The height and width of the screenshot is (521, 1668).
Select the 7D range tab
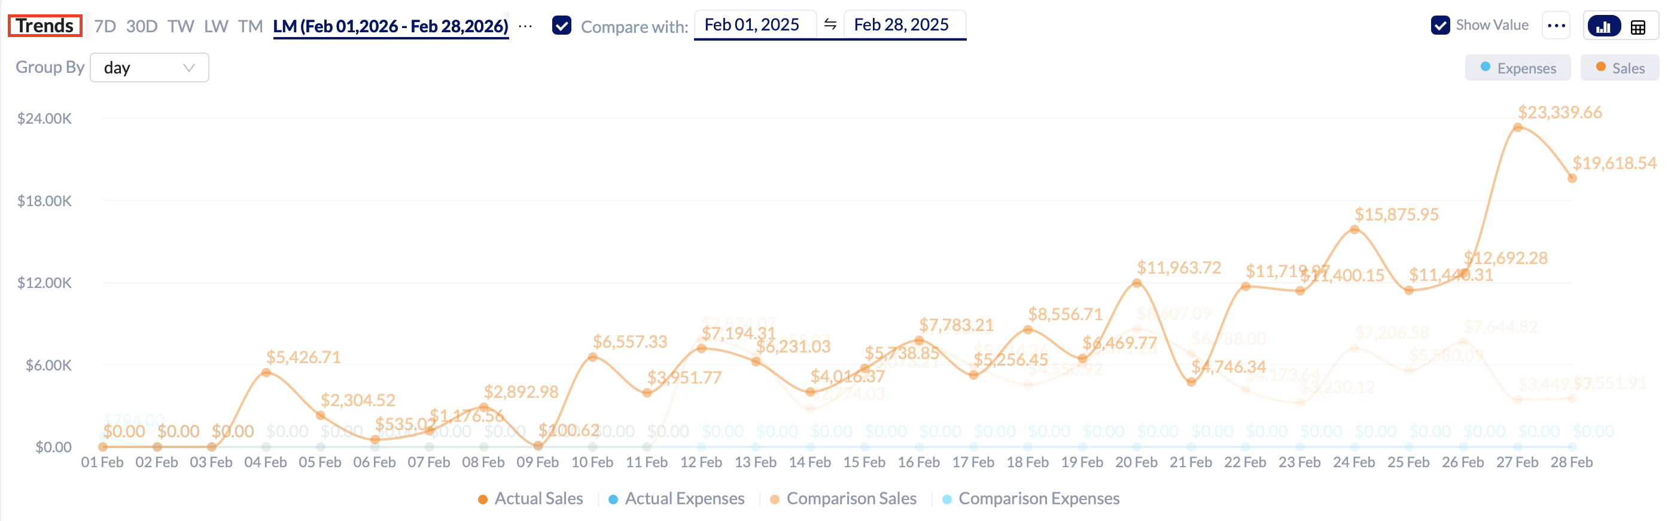tap(105, 26)
